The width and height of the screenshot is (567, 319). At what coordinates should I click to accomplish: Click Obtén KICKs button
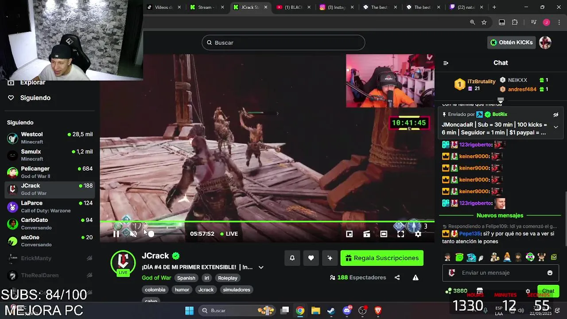click(x=512, y=43)
